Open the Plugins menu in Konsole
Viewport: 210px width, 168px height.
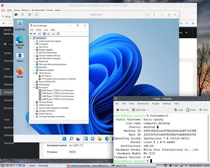pyautogui.click(x=156, y=104)
